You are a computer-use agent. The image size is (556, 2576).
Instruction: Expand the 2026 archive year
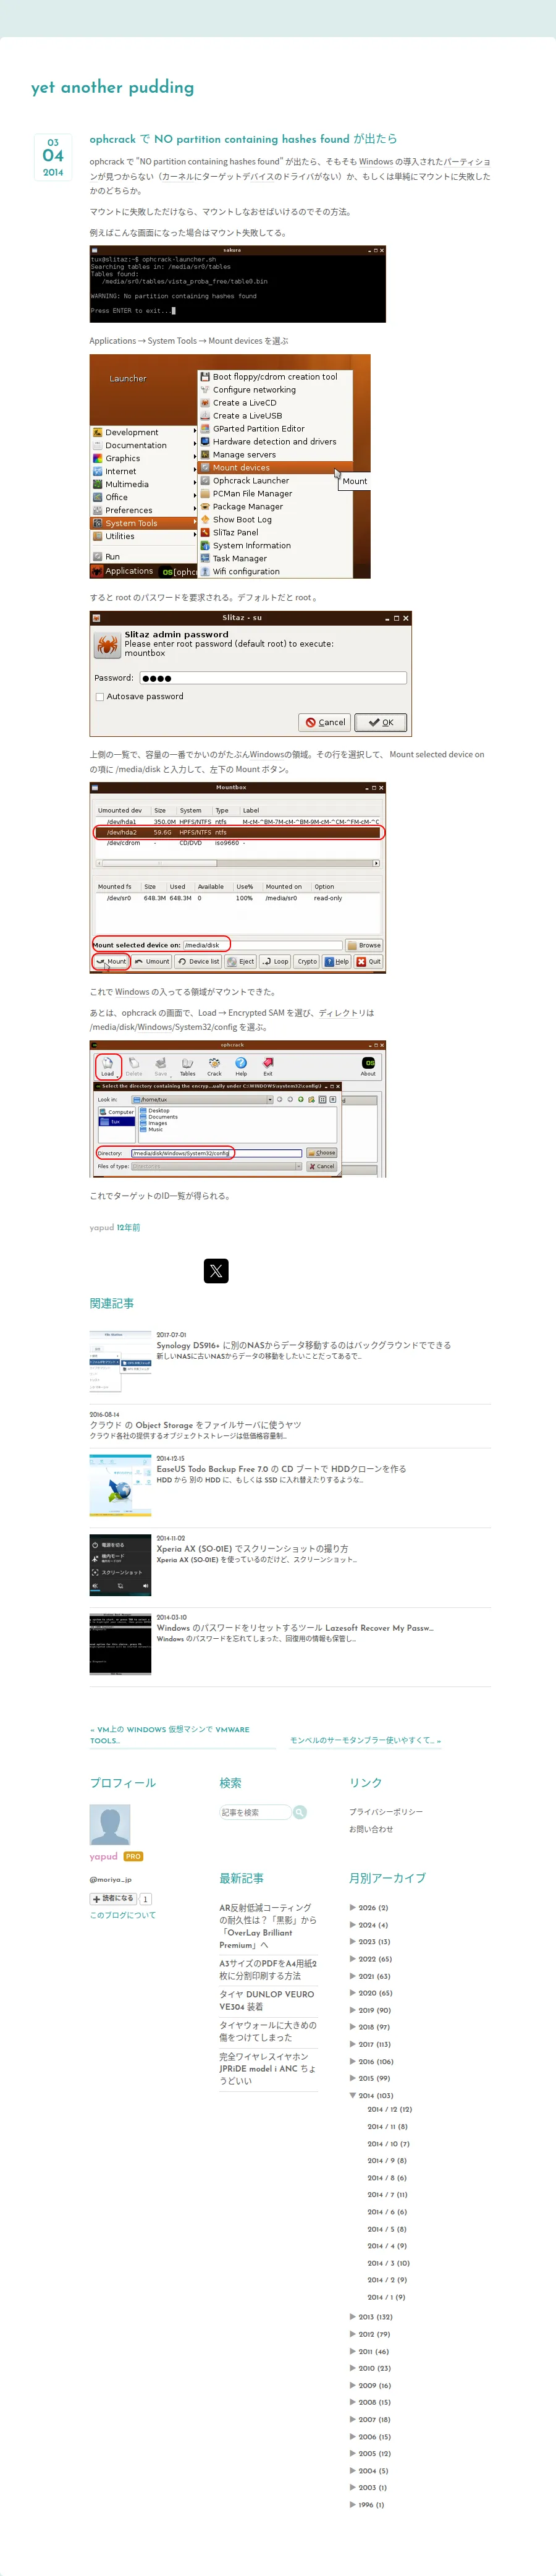click(x=352, y=1907)
